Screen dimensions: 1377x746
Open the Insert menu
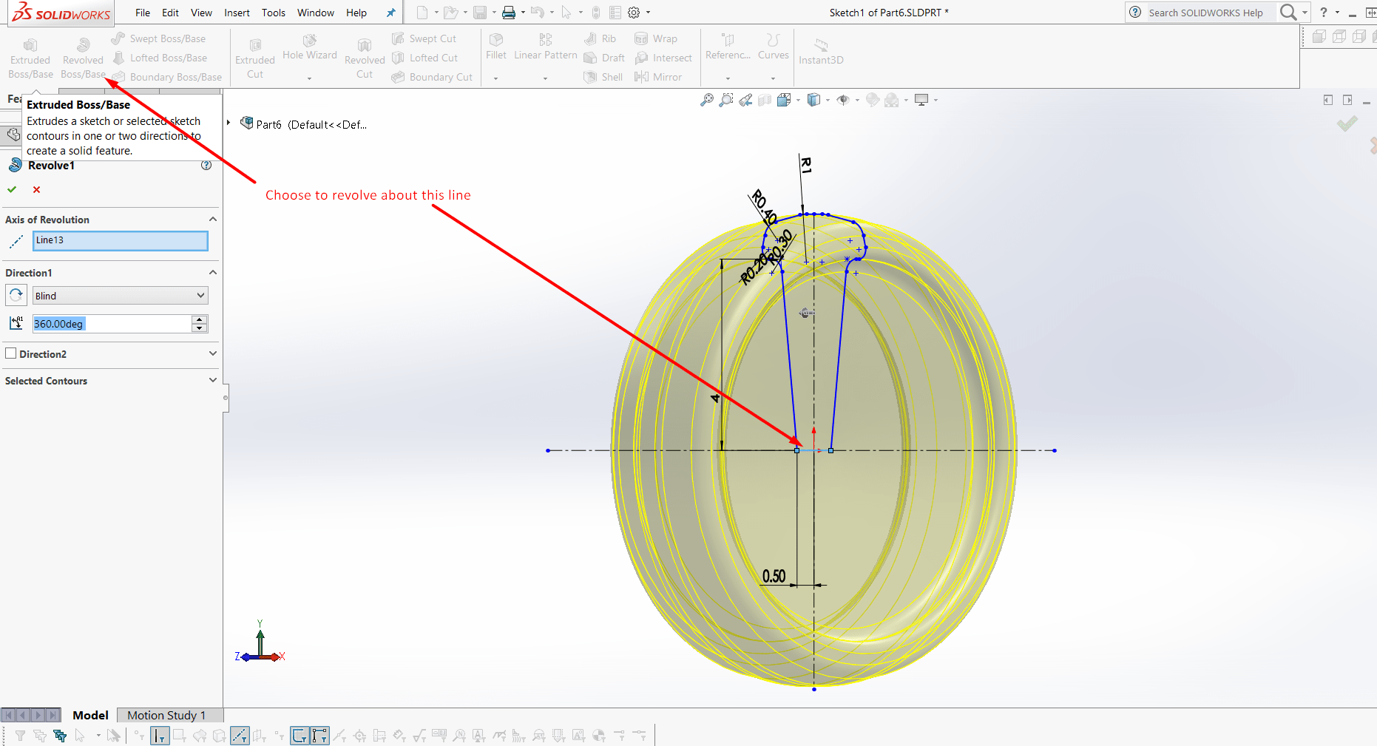[237, 13]
